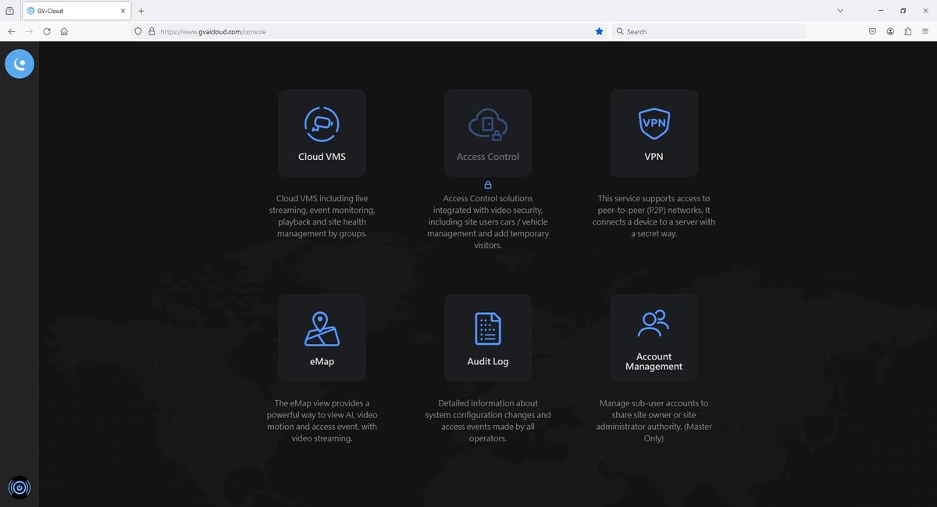This screenshot has width=937, height=507.
Task: Open the extensions puzzle icon
Action: 907,31
